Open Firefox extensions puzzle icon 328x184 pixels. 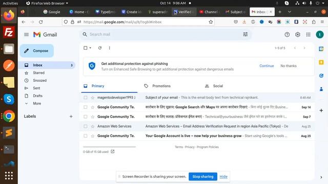[x=314, y=22]
